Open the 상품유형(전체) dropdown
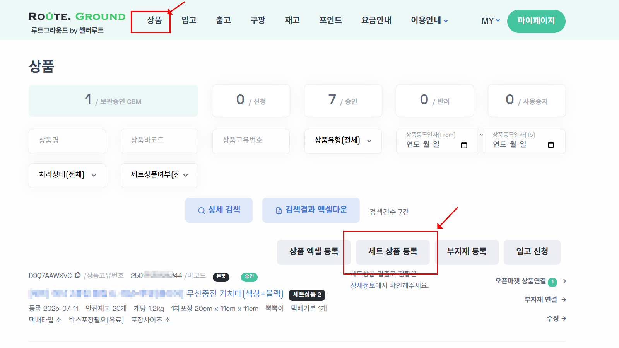The width and height of the screenshot is (619, 348). pos(342,141)
